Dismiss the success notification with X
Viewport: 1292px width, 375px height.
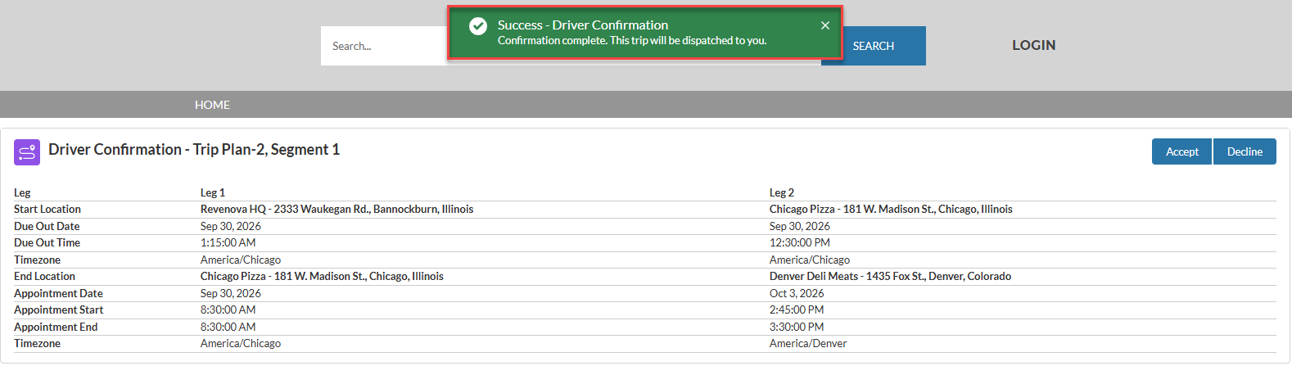(825, 25)
